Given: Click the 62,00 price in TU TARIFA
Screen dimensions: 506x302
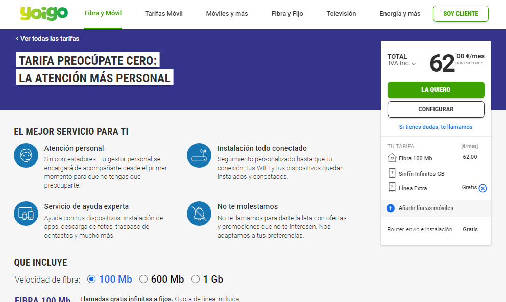Looking at the screenshot, I should (470, 157).
